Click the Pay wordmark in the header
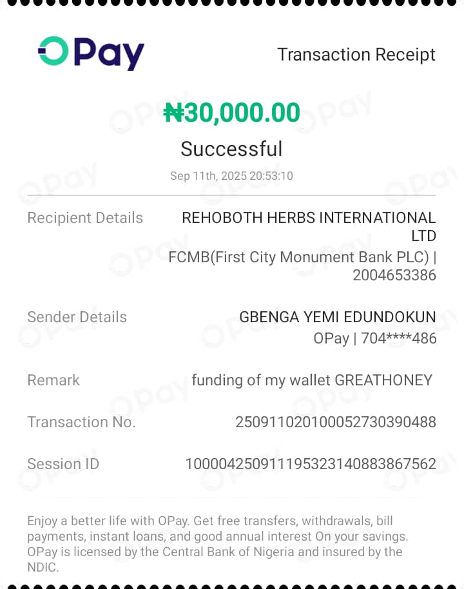 (108, 53)
